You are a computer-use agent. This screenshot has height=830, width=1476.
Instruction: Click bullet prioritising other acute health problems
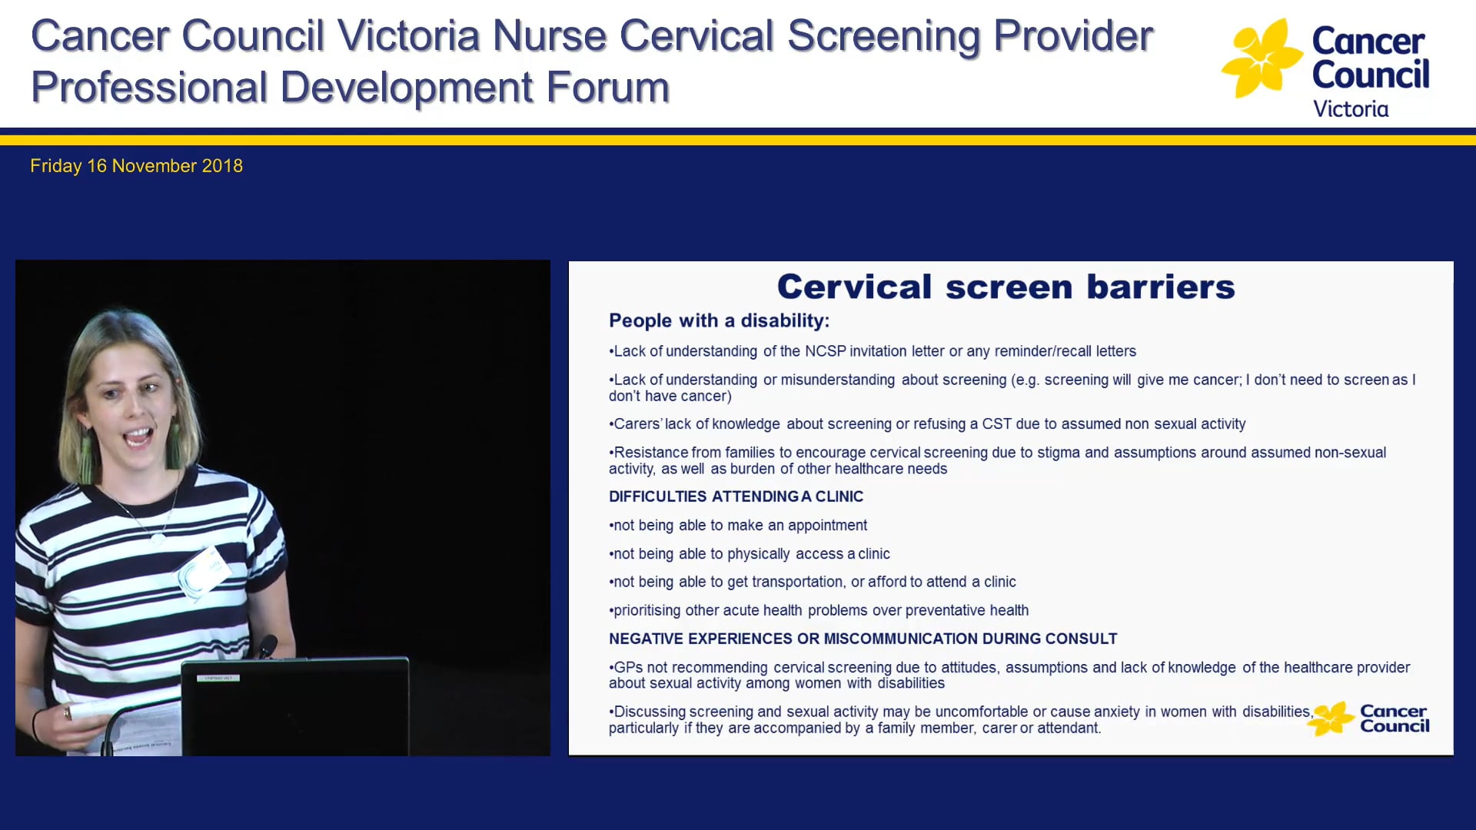[x=819, y=610]
